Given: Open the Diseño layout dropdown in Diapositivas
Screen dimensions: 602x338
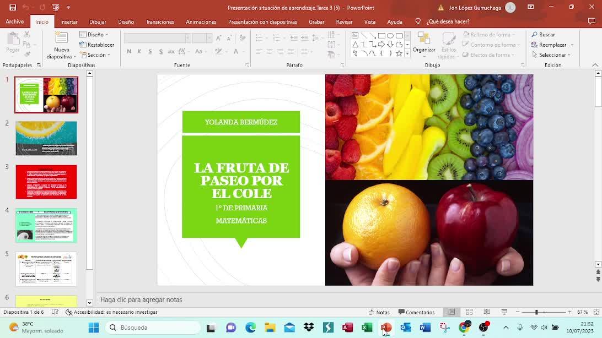Looking at the screenshot, I should [94, 35].
